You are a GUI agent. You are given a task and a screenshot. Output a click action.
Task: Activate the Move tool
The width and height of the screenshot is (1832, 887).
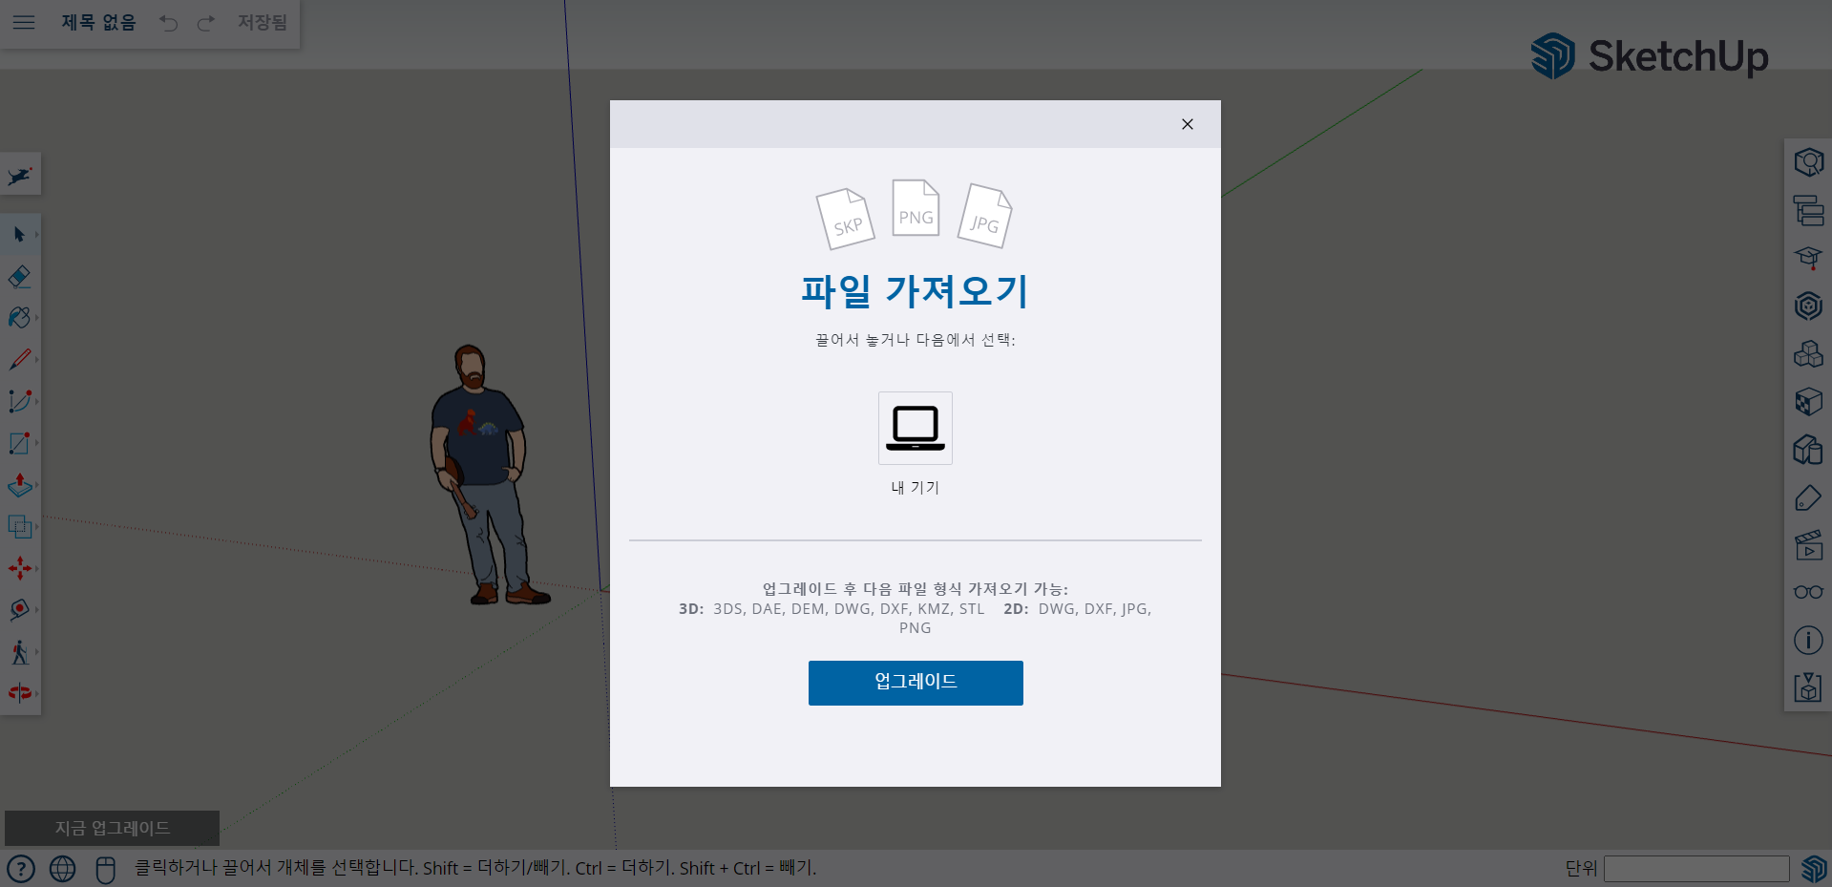(19, 569)
